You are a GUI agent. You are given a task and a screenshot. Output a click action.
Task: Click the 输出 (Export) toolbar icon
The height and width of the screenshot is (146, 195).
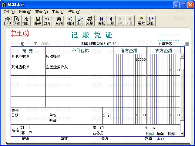point(26,21)
